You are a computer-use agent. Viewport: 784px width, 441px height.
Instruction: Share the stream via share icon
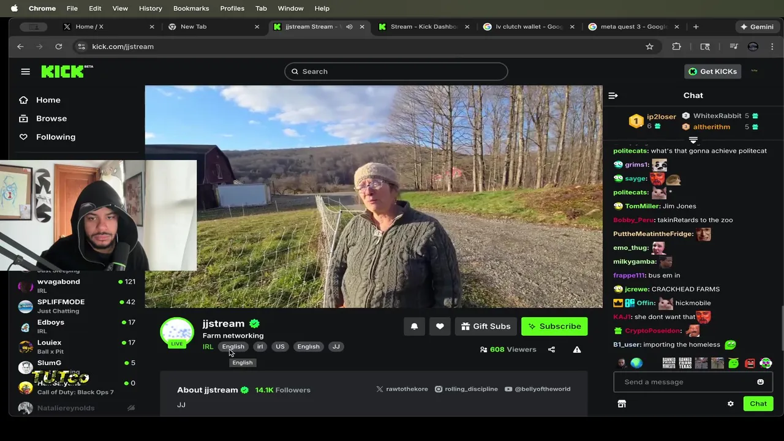coord(551,350)
